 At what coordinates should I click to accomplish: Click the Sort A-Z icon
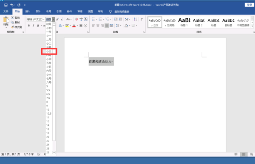click(135, 19)
